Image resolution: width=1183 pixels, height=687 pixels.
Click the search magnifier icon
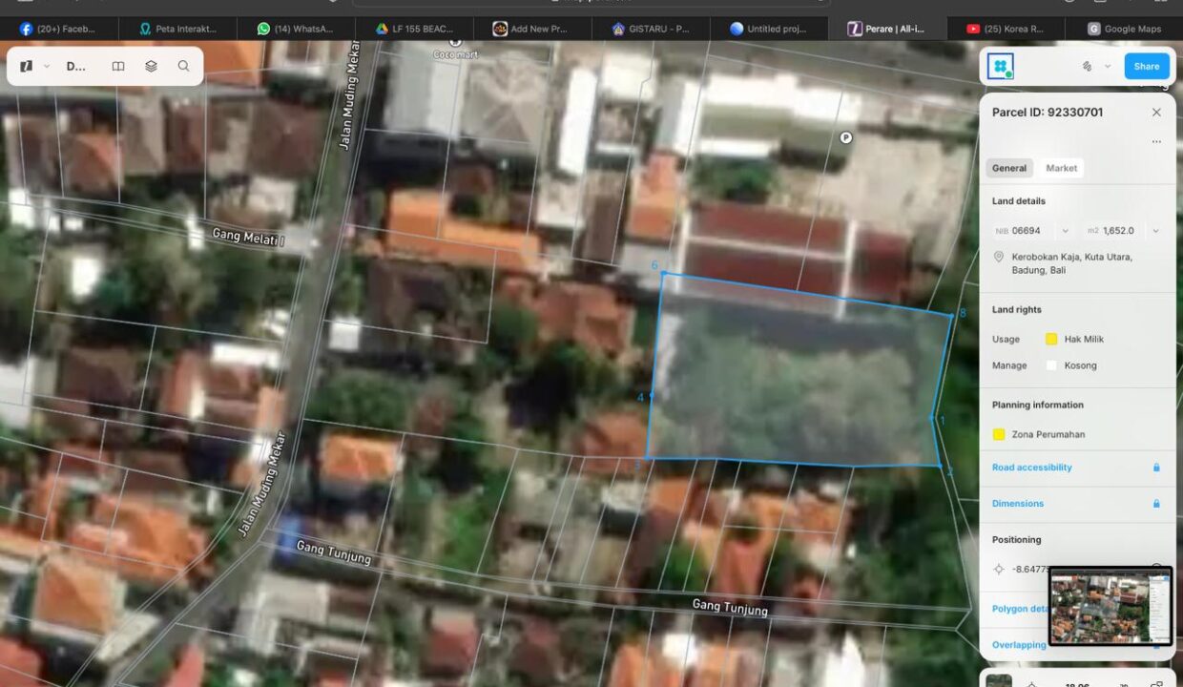(183, 67)
